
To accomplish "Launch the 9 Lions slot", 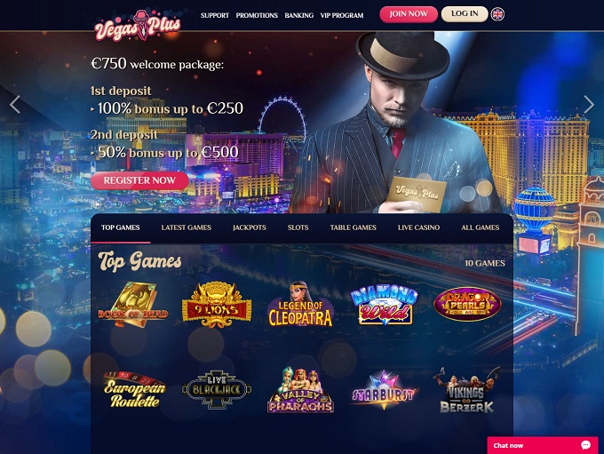I will click(217, 305).
